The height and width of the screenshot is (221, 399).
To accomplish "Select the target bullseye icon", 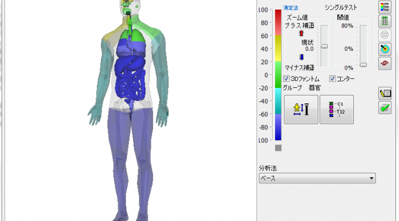I will coord(385,49).
